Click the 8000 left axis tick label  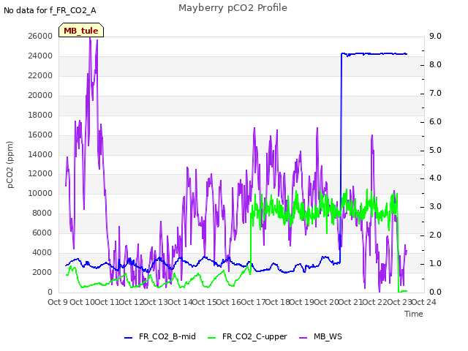42,213
